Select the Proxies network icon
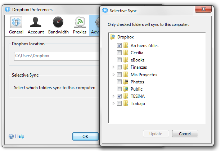 [x=80, y=22]
